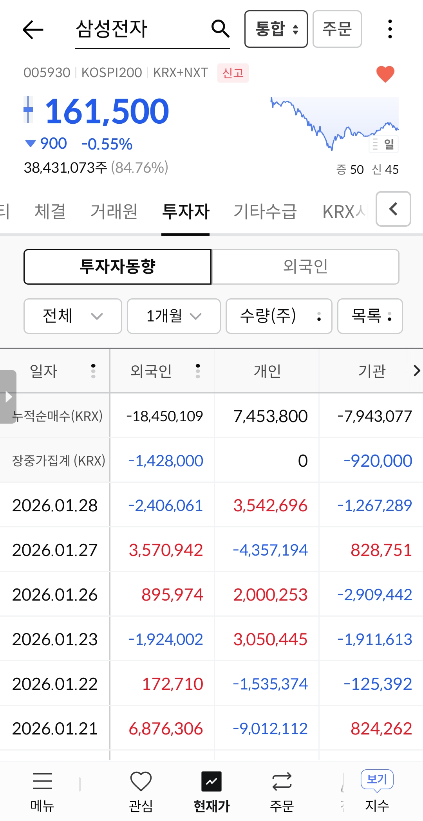The height and width of the screenshot is (821, 423).
Task: Open the 전체 dropdown
Action: point(73,316)
